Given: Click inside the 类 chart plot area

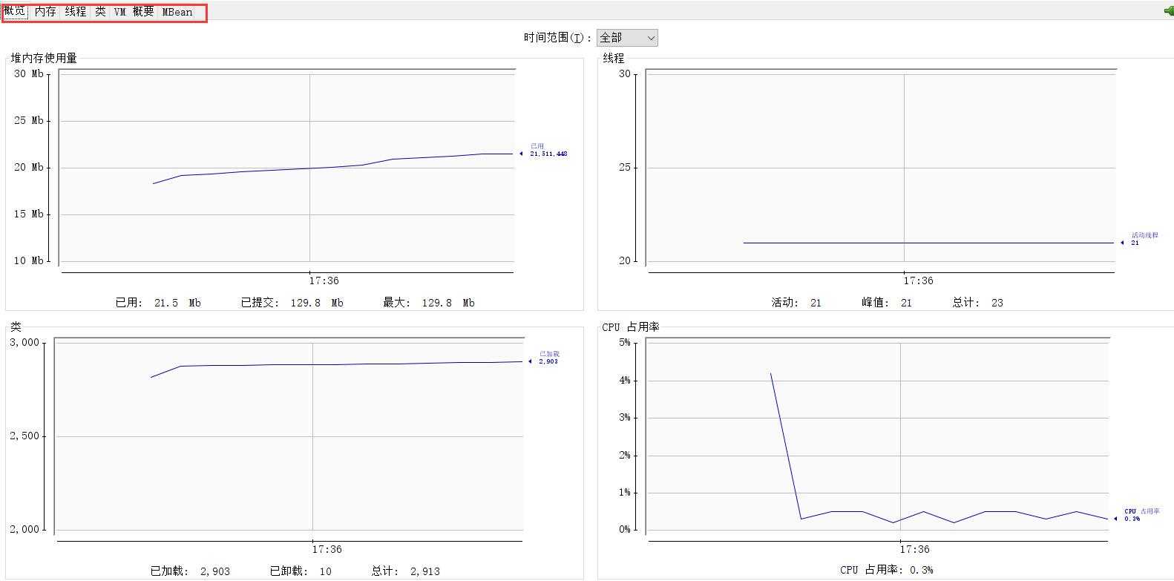Looking at the screenshot, I should click(x=289, y=436).
